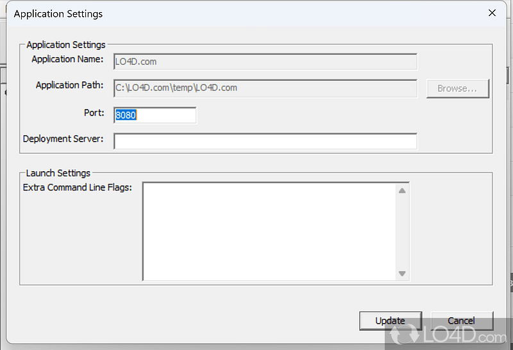The width and height of the screenshot is (513, 350).
Task: Click the scroll down arrow in flags box
Action: click(402, 274)
